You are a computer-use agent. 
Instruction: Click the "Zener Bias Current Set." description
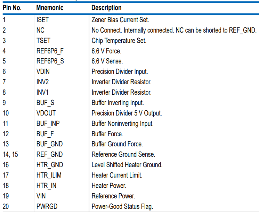click(x=120, y=20)
